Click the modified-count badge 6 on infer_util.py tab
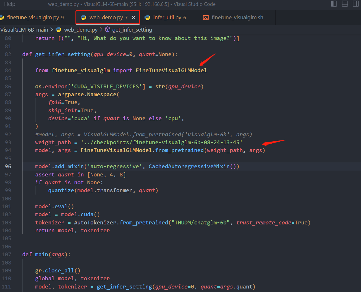Image resolution: width=361 pixels, height=292 pixels. pyautogui.click(x=185, y=17)
